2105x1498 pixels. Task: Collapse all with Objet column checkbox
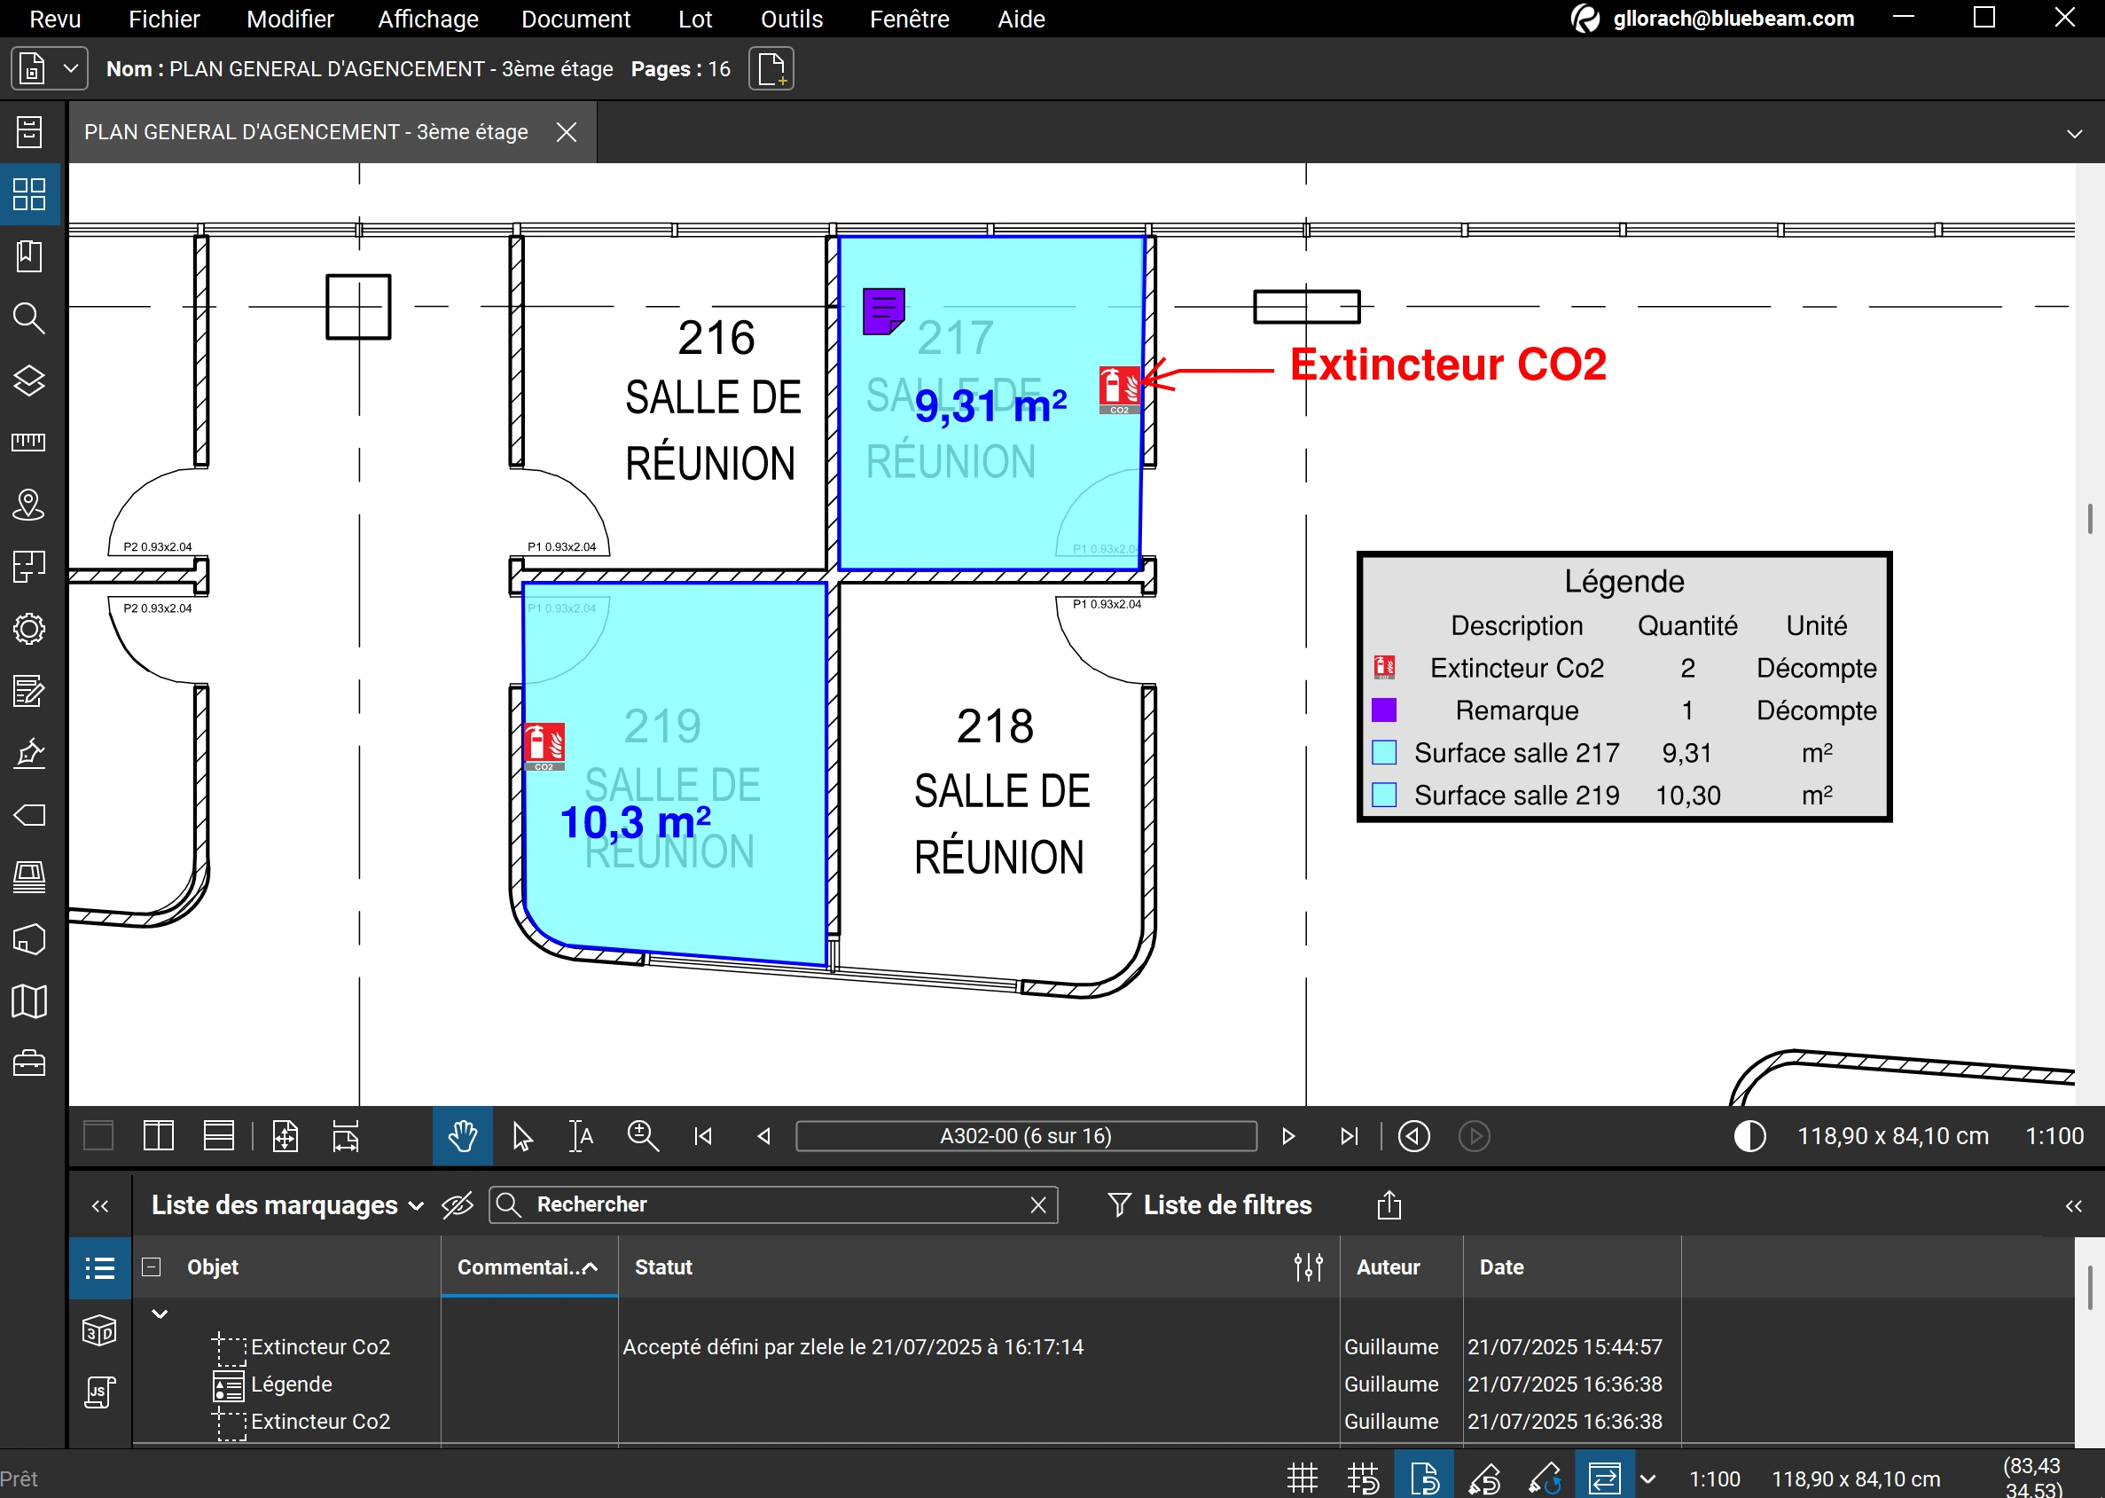point(152,1267)
